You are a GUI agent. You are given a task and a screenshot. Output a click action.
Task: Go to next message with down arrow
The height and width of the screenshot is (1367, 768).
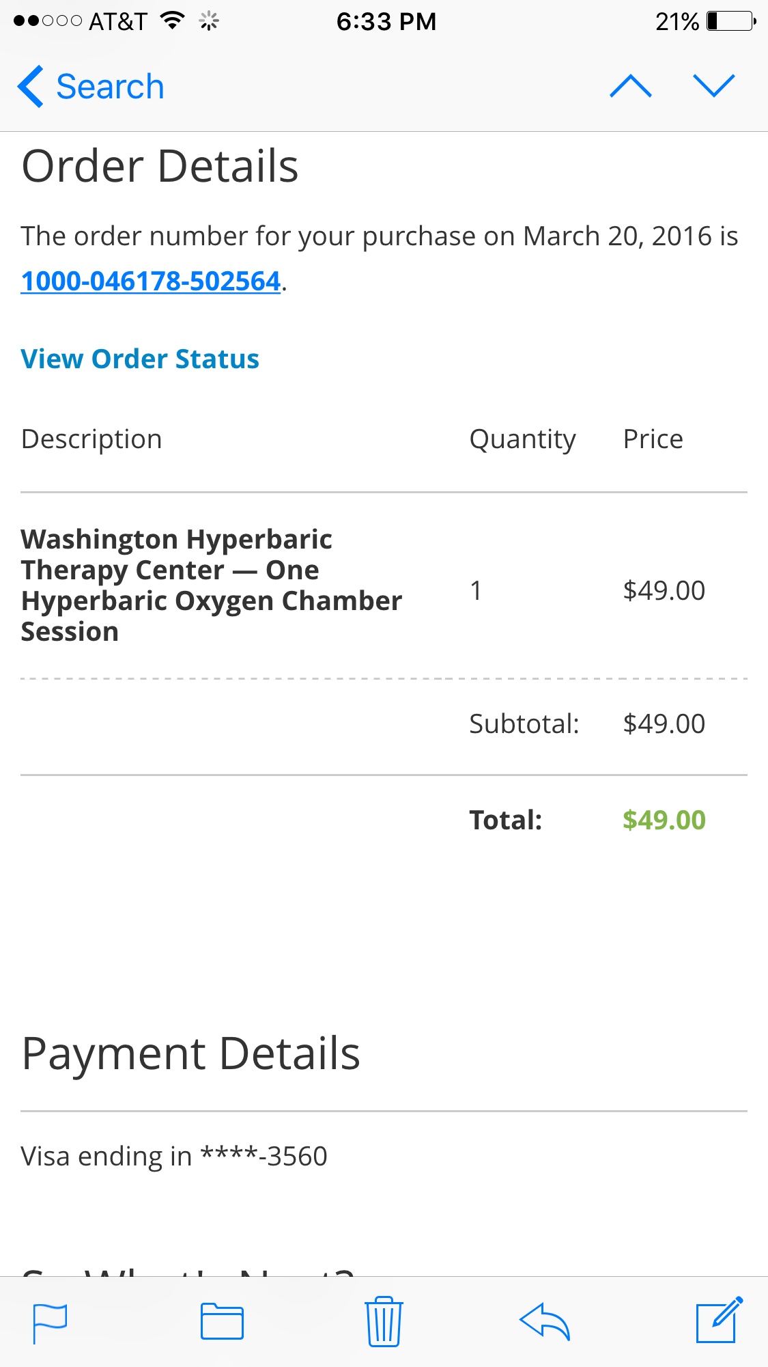coord(713,86)
